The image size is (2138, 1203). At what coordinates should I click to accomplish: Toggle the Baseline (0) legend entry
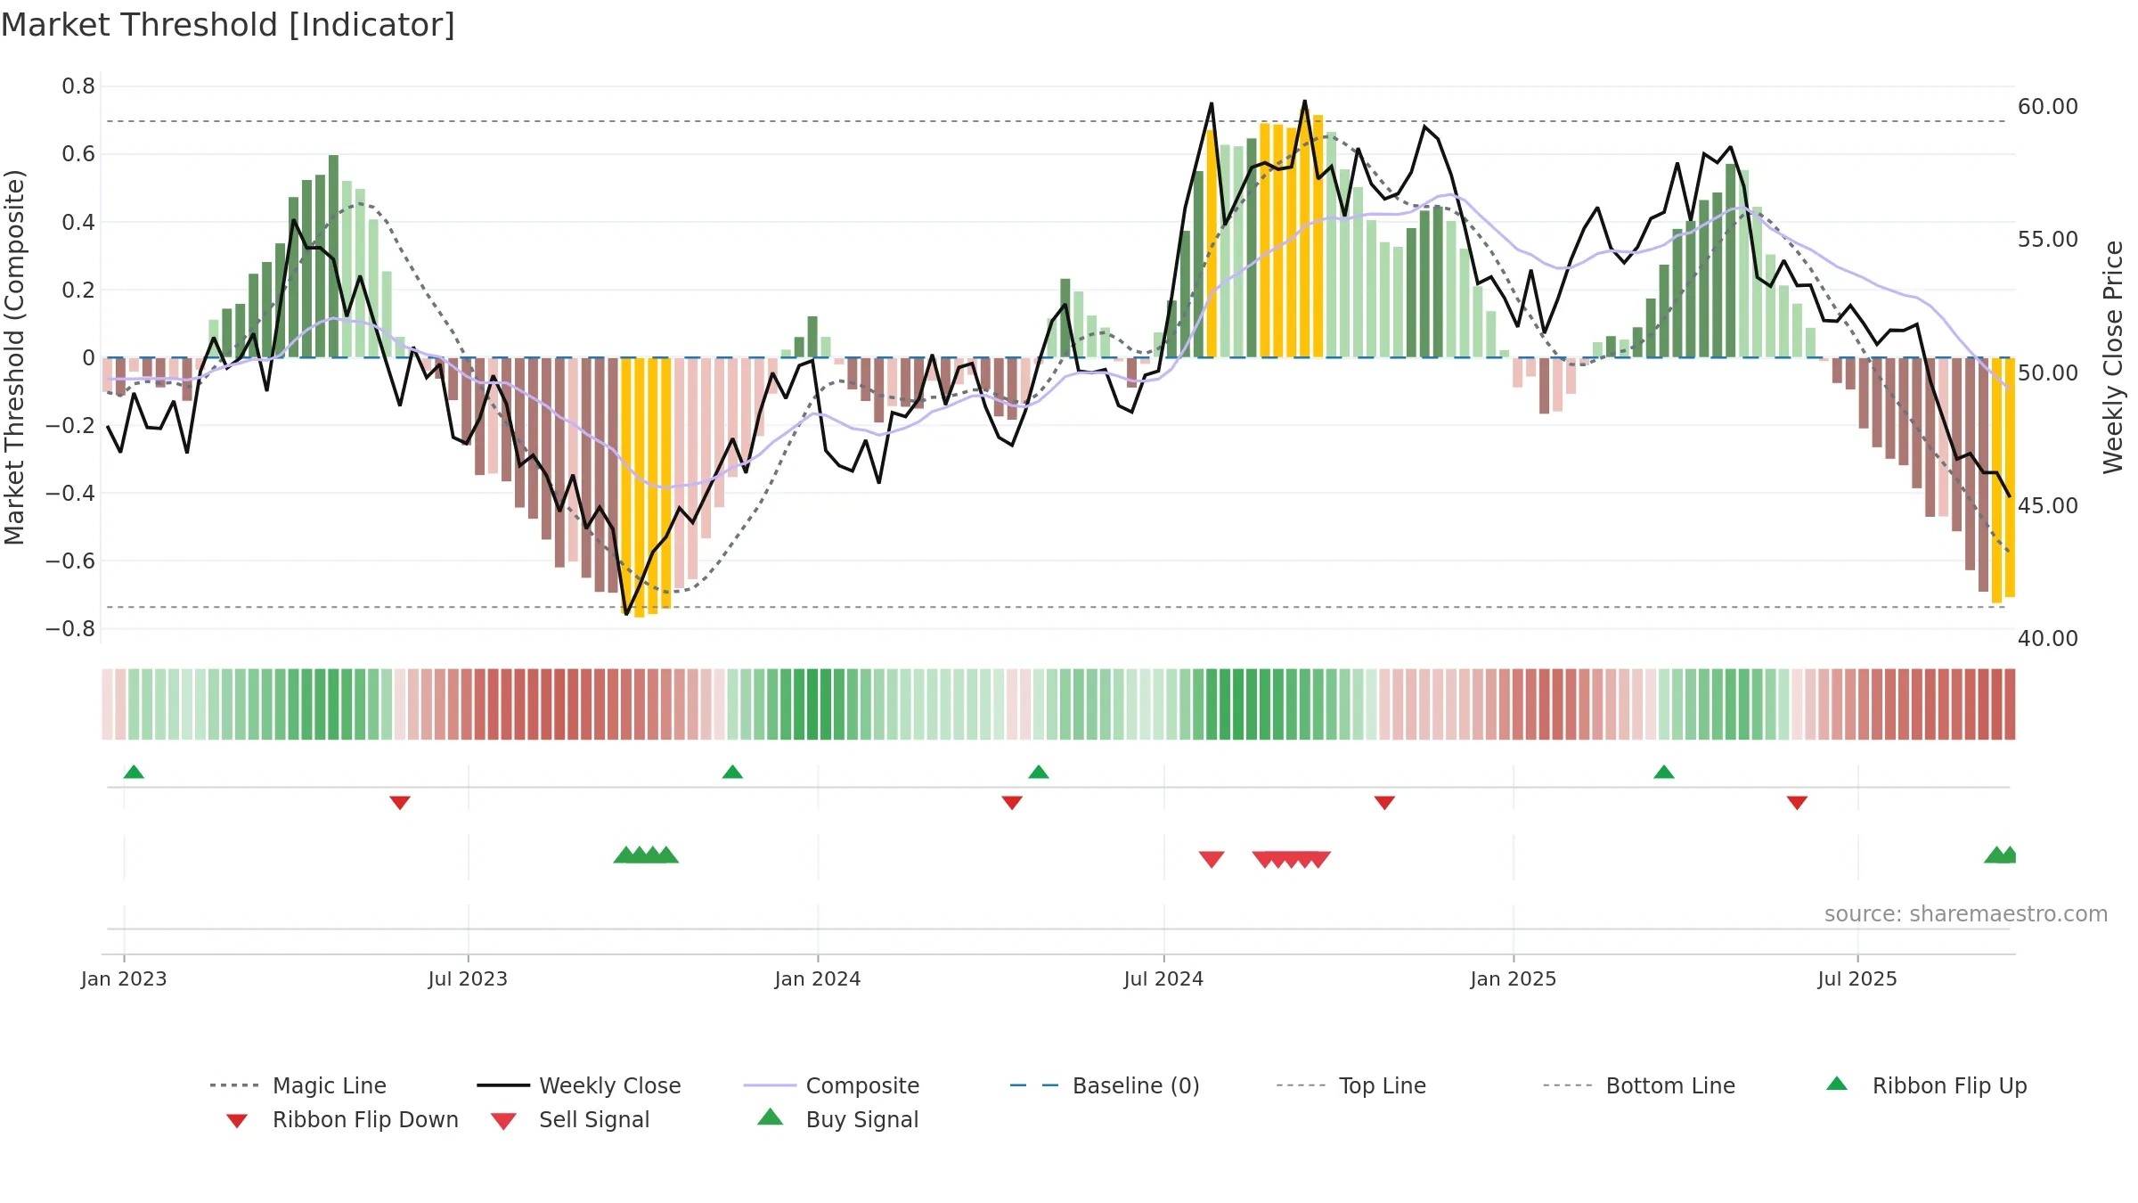click(x=1105, y=1085)
